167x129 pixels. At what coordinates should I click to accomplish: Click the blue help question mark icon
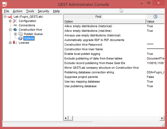click(x=155, y=17)
